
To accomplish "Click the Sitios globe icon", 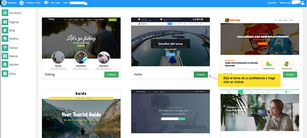I will tap(5, 74).
